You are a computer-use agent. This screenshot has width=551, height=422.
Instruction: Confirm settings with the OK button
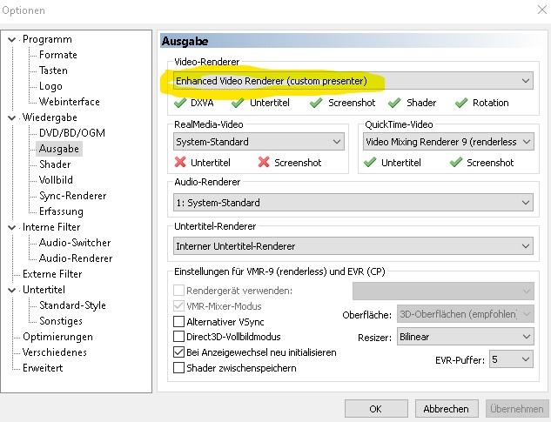click(x=376, y=409)
